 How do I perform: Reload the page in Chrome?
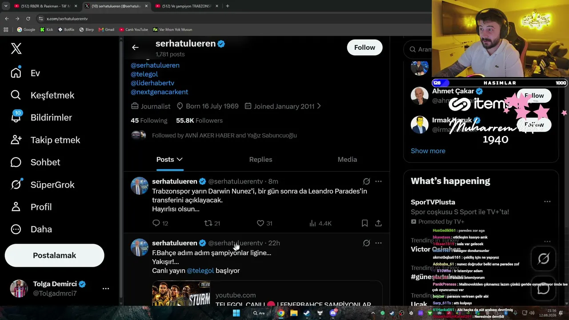click(x=28, y=19)
